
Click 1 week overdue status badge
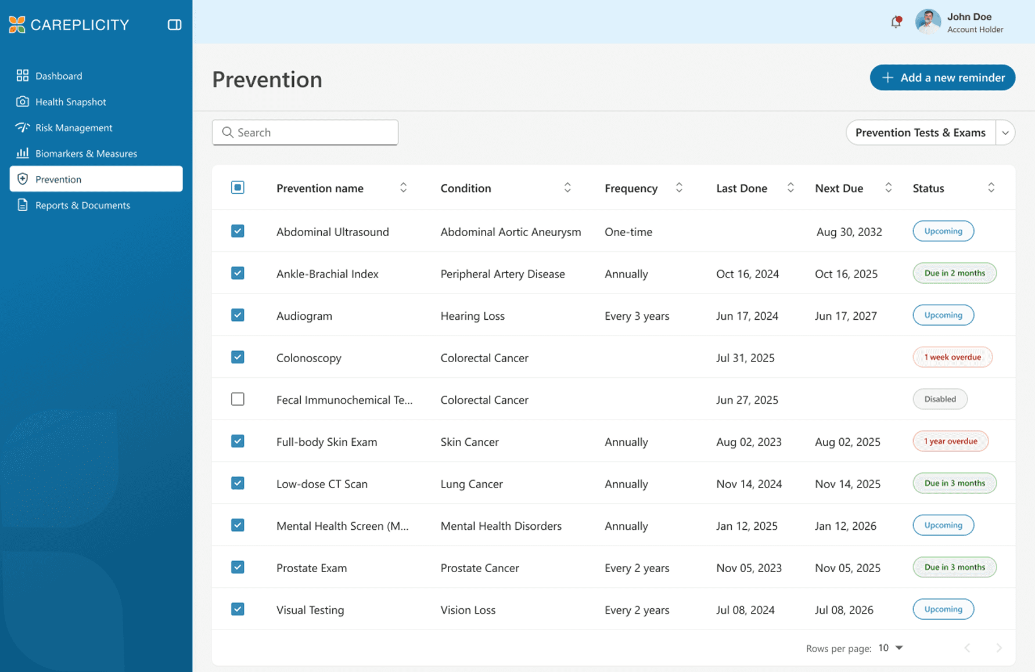point(953,357)
